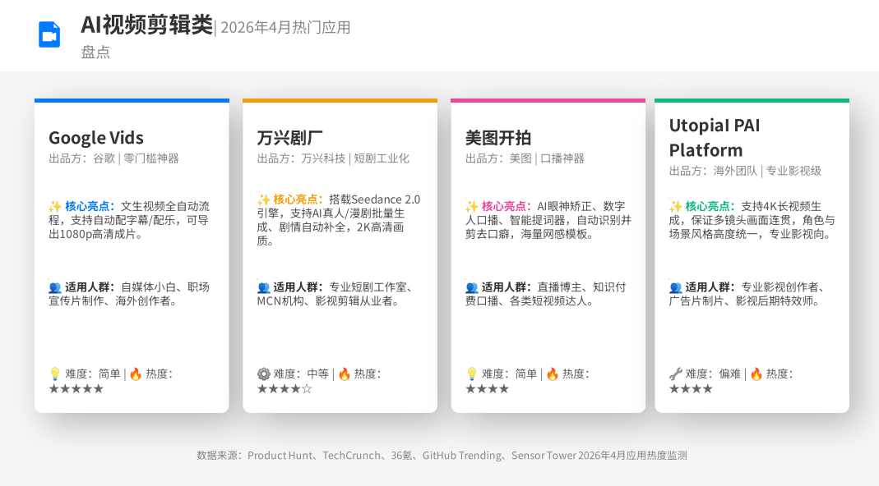
Task: Click the sparkles icon in 美图开拍 card
Action: 471,206
